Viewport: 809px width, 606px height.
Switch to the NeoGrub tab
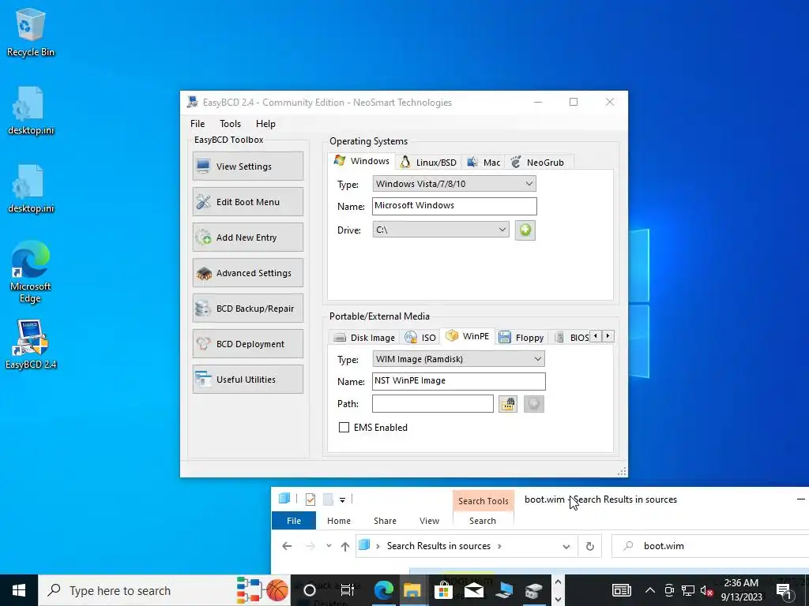[537, 163]
